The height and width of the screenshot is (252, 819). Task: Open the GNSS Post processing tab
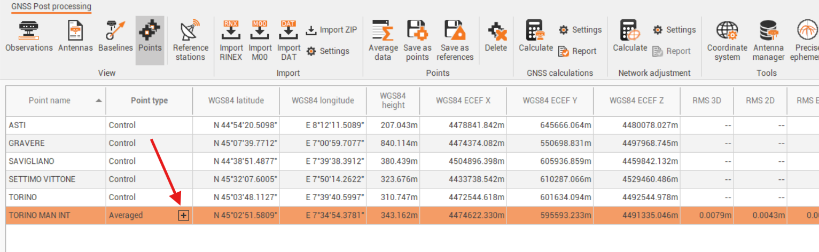pos(51,7)
